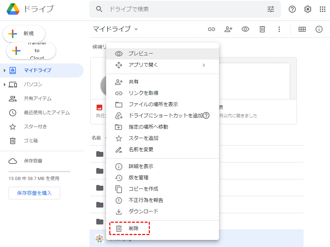Select マイドライブ in sidebar
The height and width of the screenshot is (247, 330).
tap(42, 70)
